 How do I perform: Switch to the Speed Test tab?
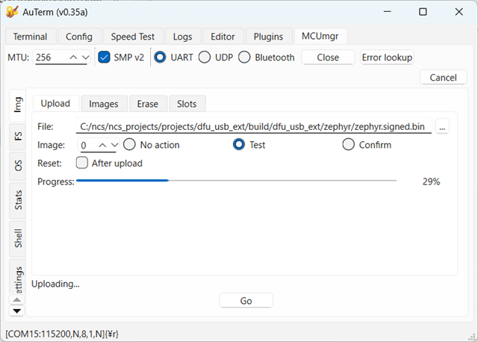[133, 37]
